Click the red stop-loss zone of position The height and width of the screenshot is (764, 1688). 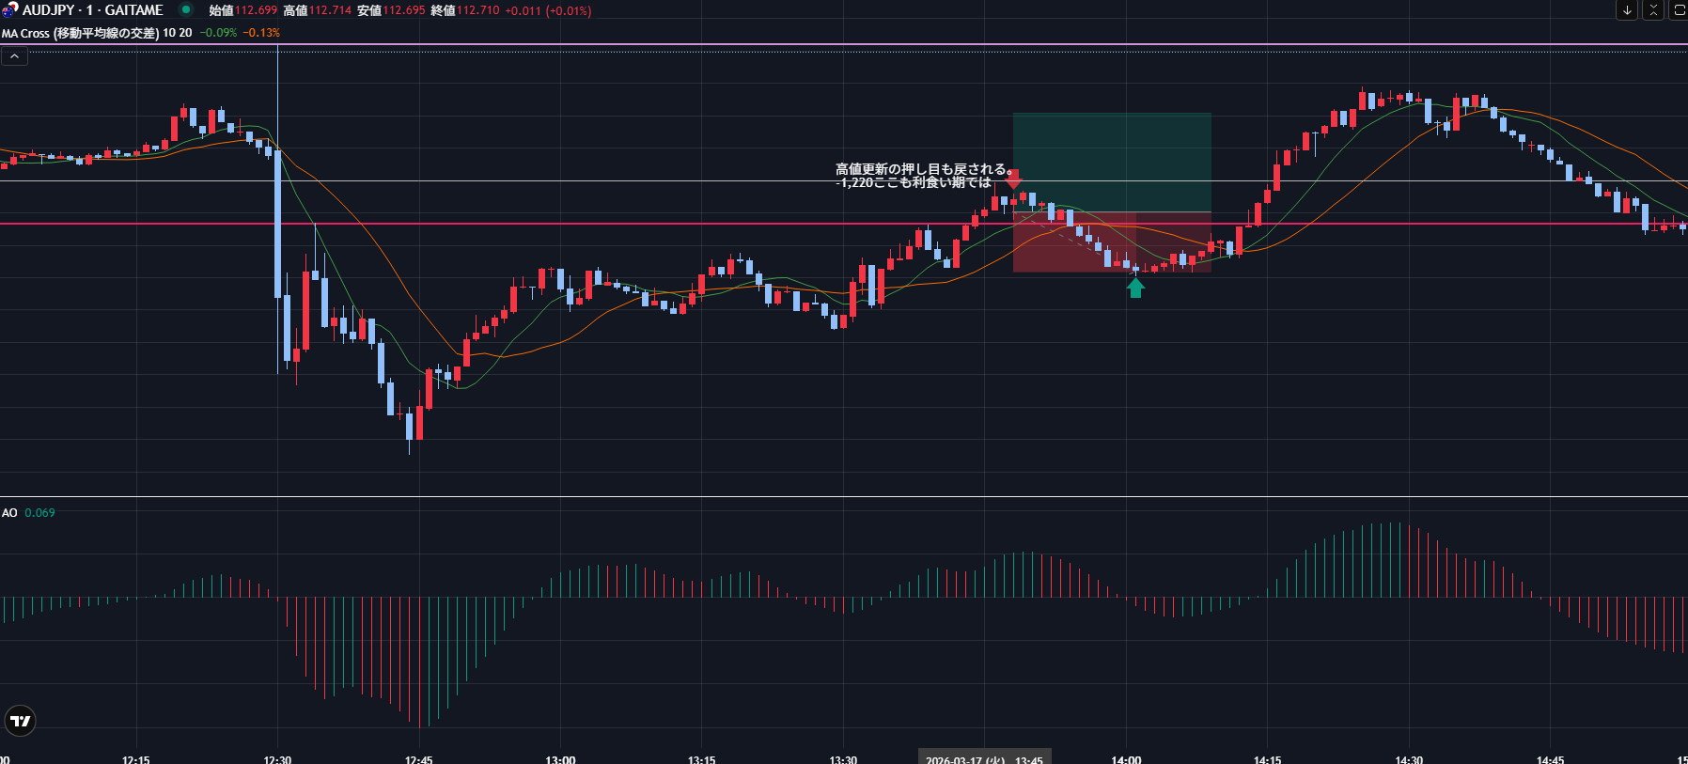(x=1111, y=242)
